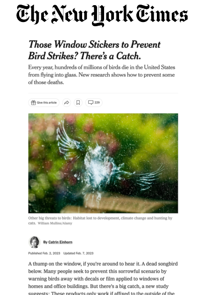This screenshot has width=204, height=295.
Task: Go home via New York Times logo
Action: [102, 15]
